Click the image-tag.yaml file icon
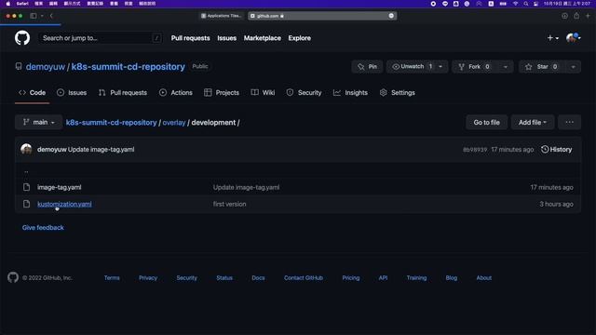596x335 pixels. [26, 187]
